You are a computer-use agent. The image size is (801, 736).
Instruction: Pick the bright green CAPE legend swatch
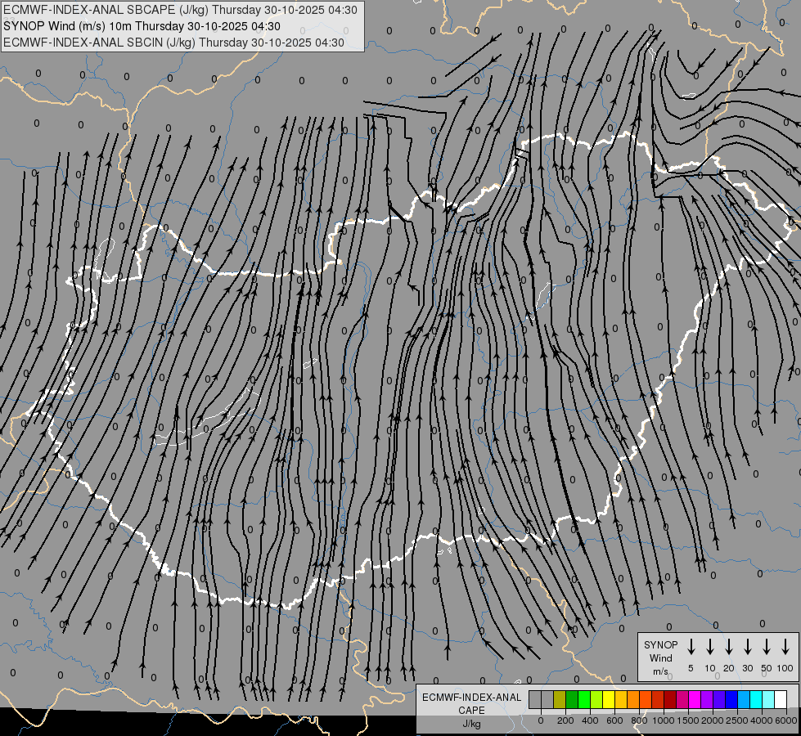click(584, 699)
